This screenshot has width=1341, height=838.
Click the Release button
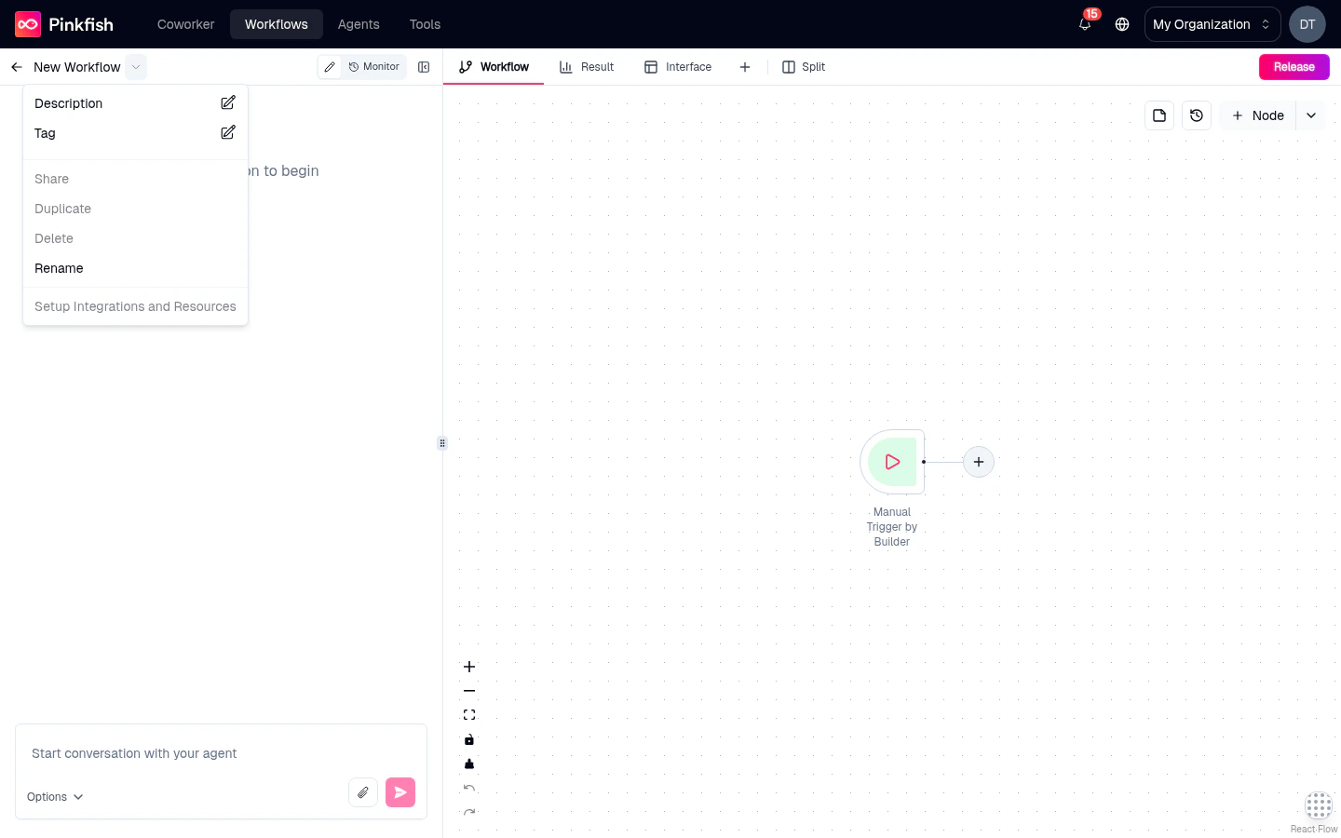[1294, 67]
